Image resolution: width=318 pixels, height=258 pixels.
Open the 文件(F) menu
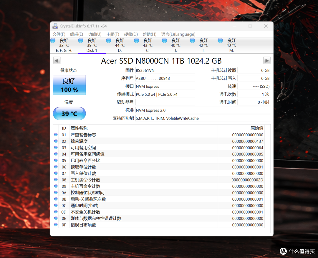[59, 34]
